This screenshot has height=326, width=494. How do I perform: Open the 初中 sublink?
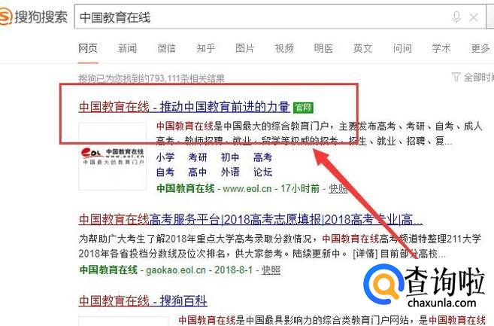[230, 157]
